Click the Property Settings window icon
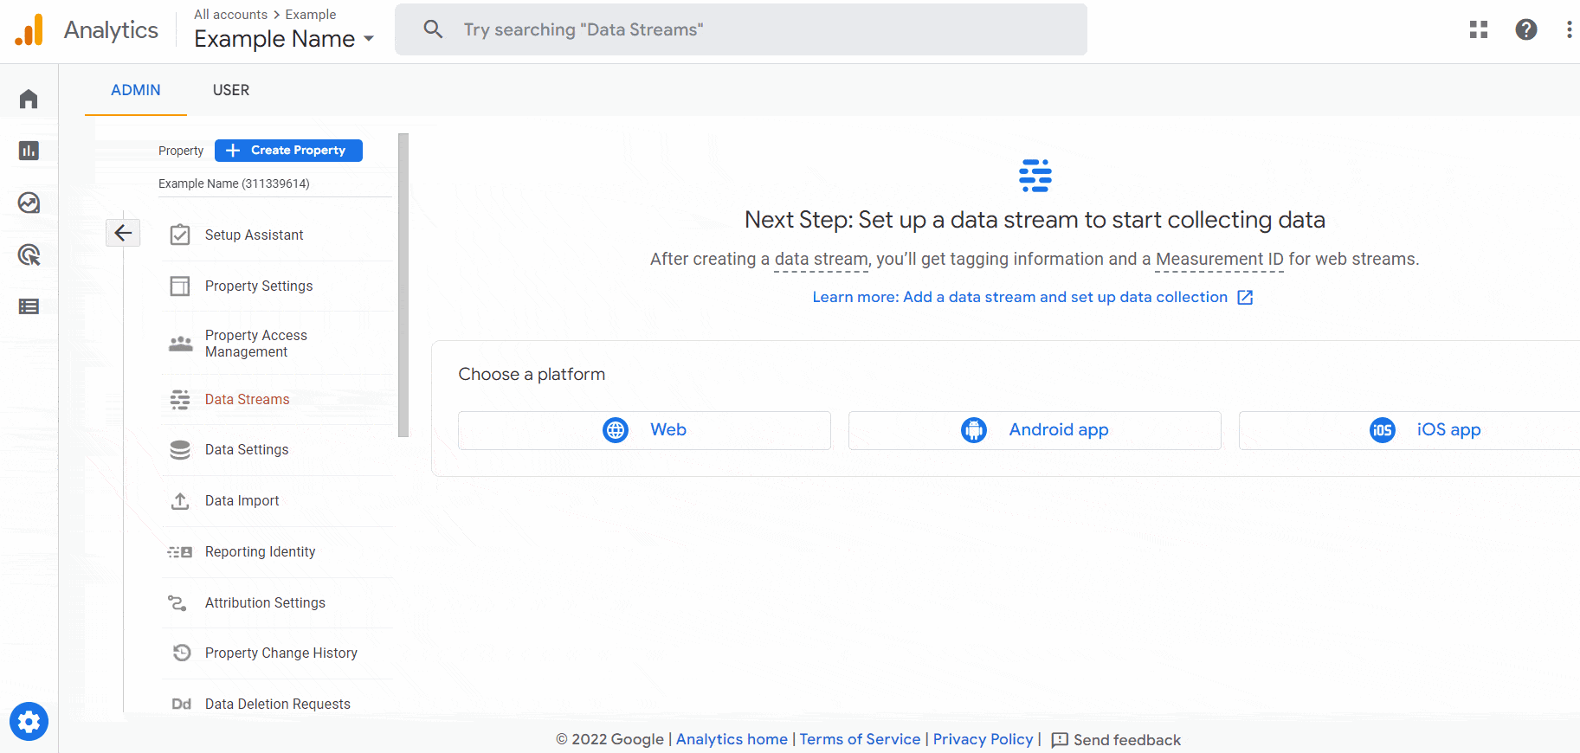 tap(180, 286)
